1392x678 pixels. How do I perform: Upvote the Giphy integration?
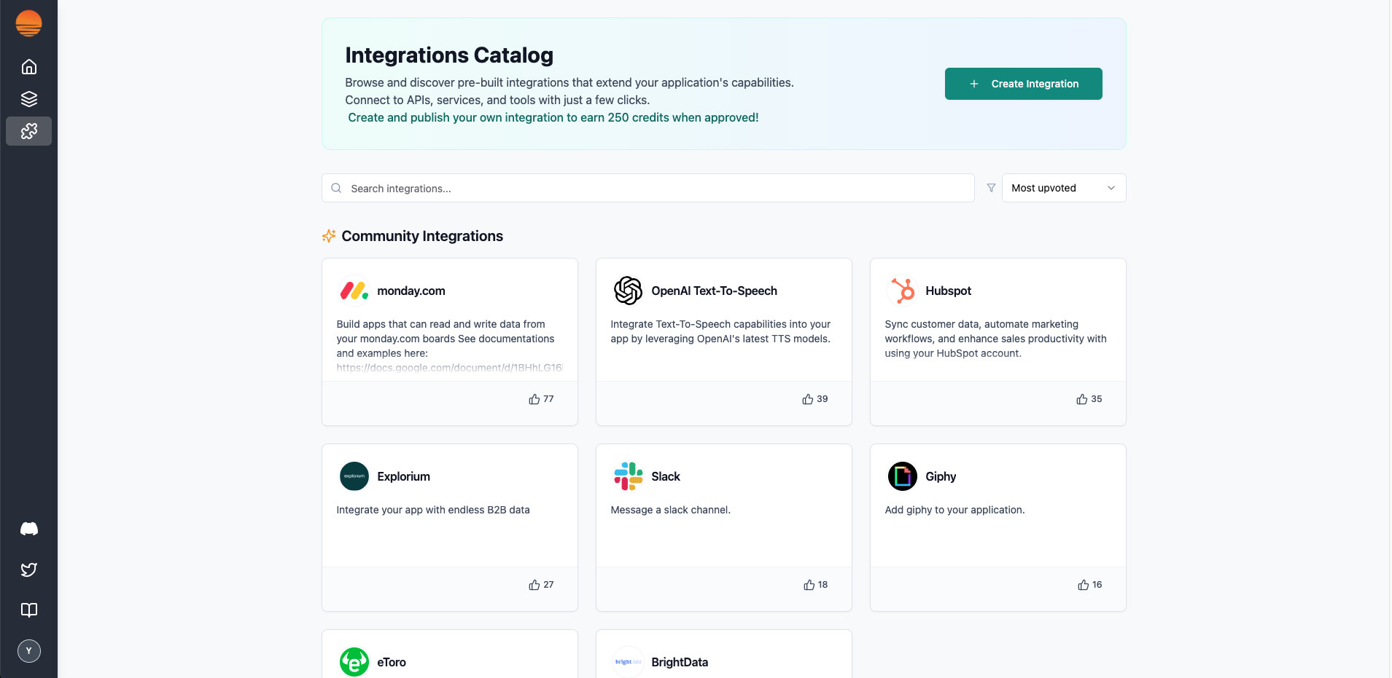[1090, 585]
